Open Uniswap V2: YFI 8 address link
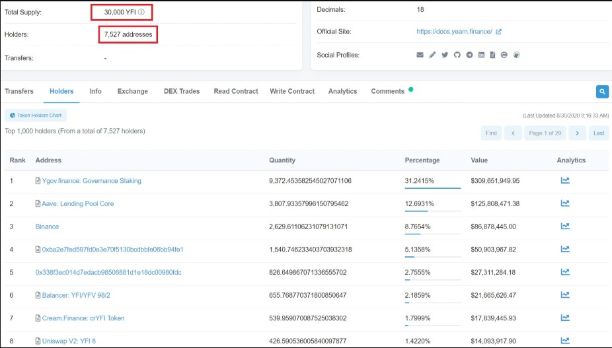This screenshot has width=612, height=348. [x=69, y=341]
